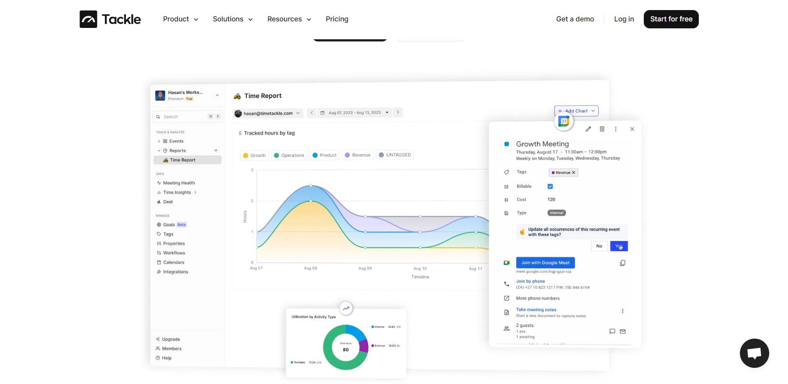The image size is (788, 384).
Task: Select Time Report in the sidebar
Action: pyautogui.click(x=183, y=160)
